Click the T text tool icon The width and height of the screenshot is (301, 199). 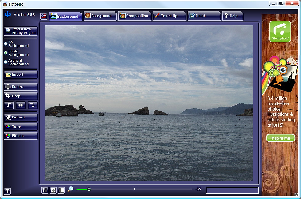(x=7, y=191)
